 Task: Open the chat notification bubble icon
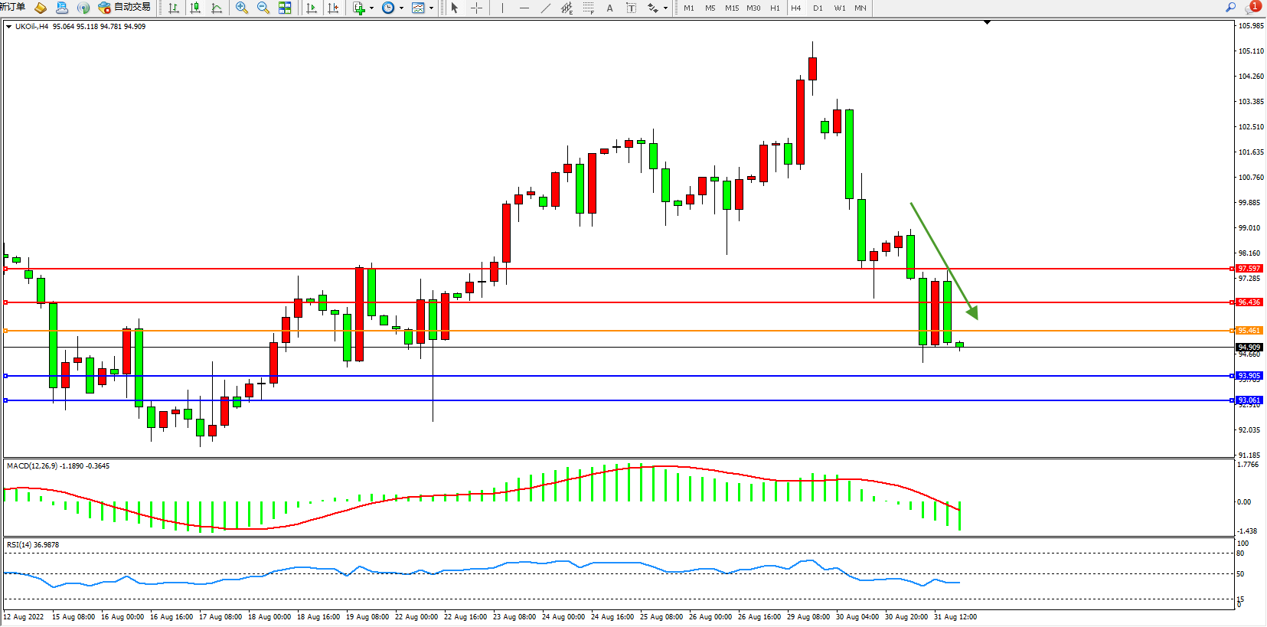tap(1252, 8)
